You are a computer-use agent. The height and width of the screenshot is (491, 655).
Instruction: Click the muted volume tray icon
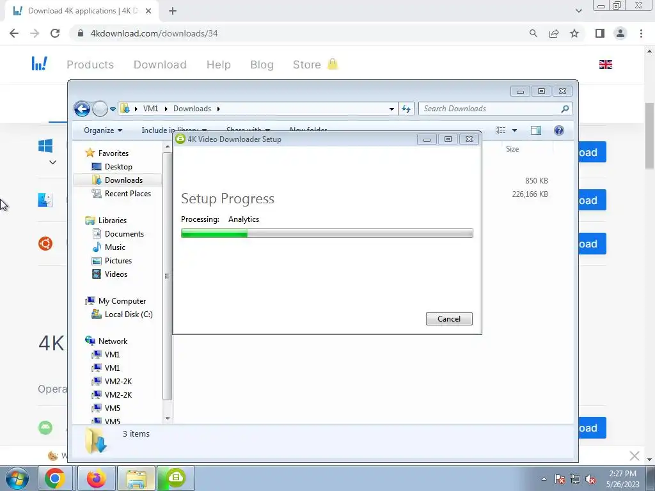point(590,479)
